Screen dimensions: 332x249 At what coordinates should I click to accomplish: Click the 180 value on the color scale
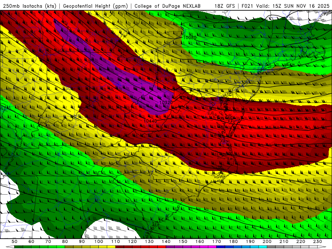click(x=233, y=242)
